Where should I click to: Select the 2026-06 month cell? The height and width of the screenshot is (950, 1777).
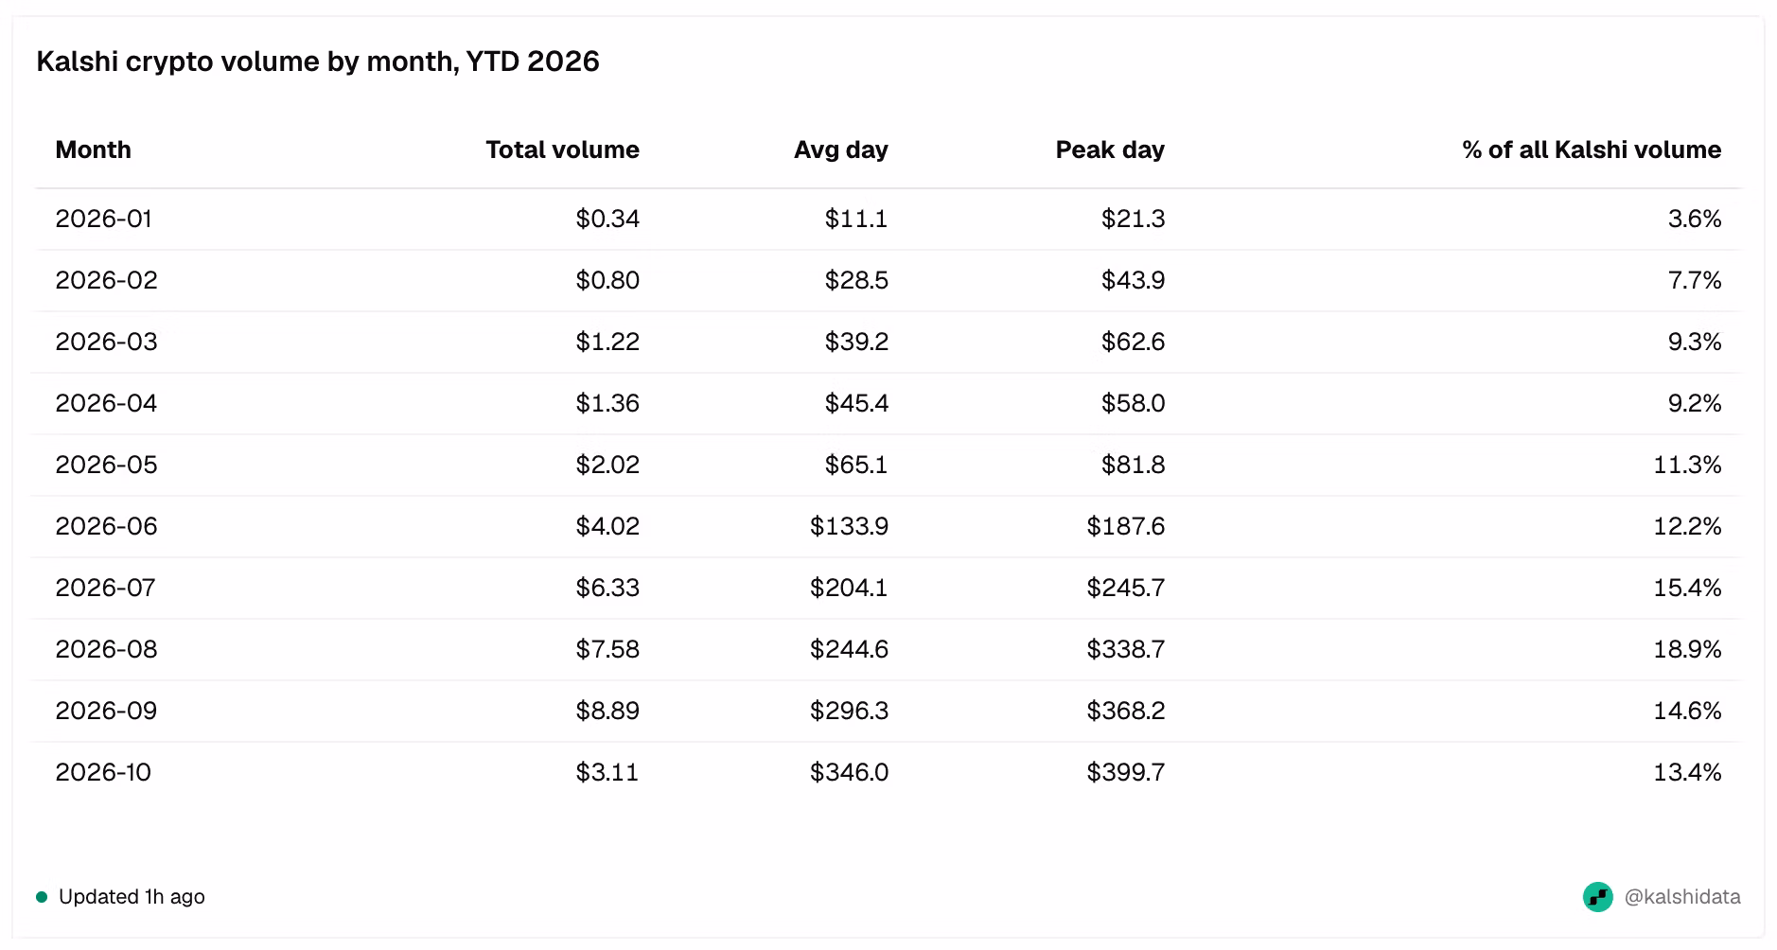click(106, 526)
